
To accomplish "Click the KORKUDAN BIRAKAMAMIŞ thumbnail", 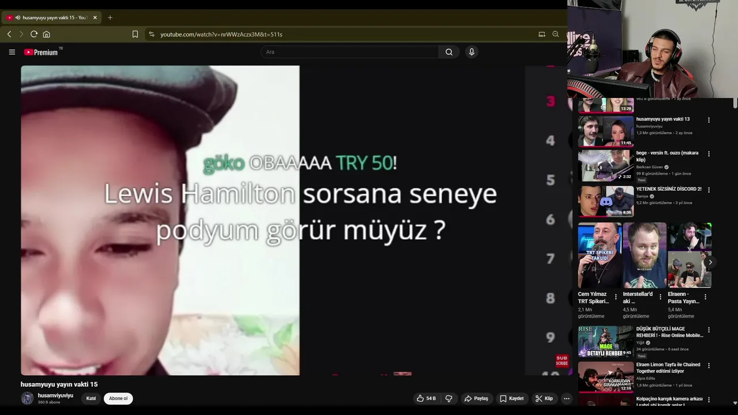I will [605, 377].
